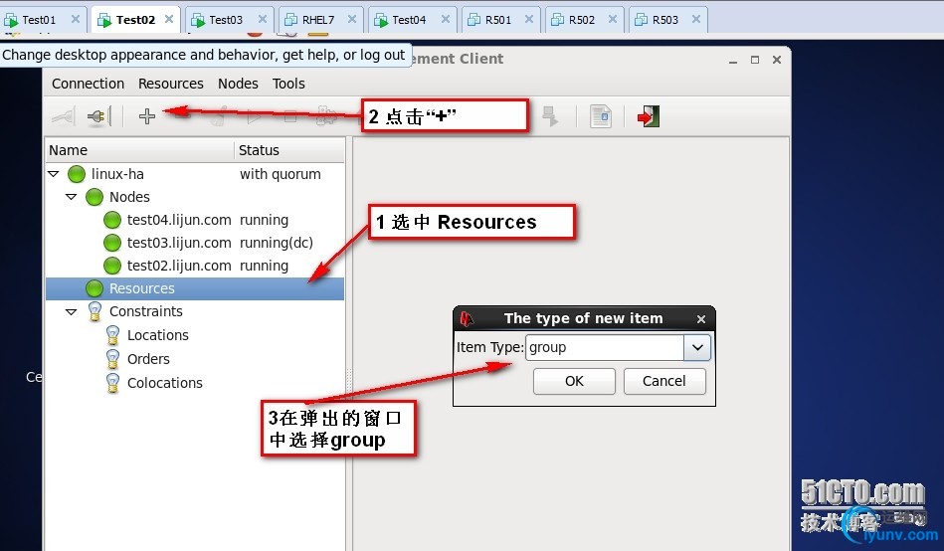Click the 'running(dc)' status text

[277, 243]
